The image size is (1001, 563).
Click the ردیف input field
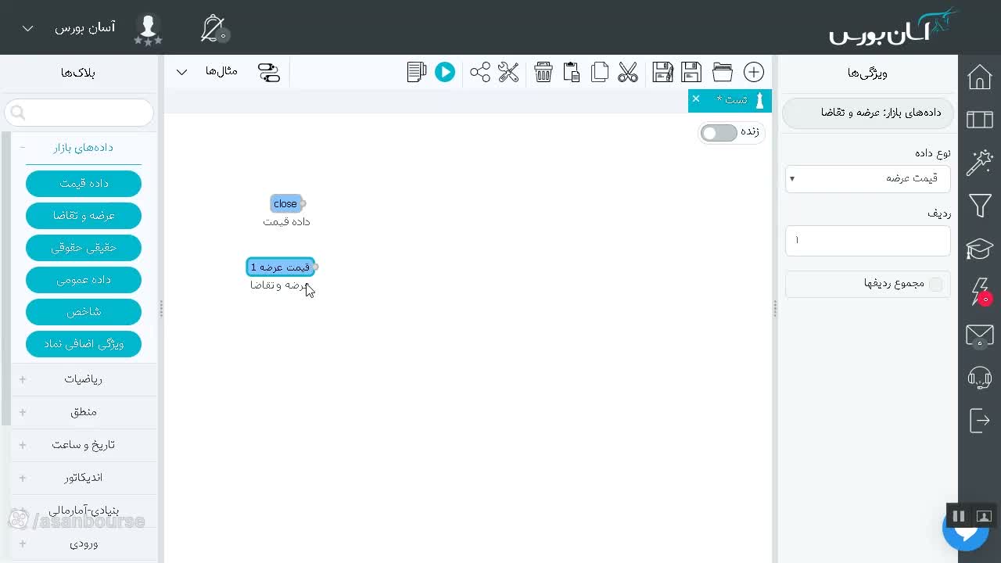tap(867, 240)
